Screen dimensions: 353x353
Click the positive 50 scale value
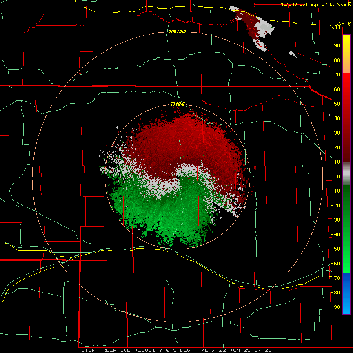pyautogui.click(x=337, y=104)
